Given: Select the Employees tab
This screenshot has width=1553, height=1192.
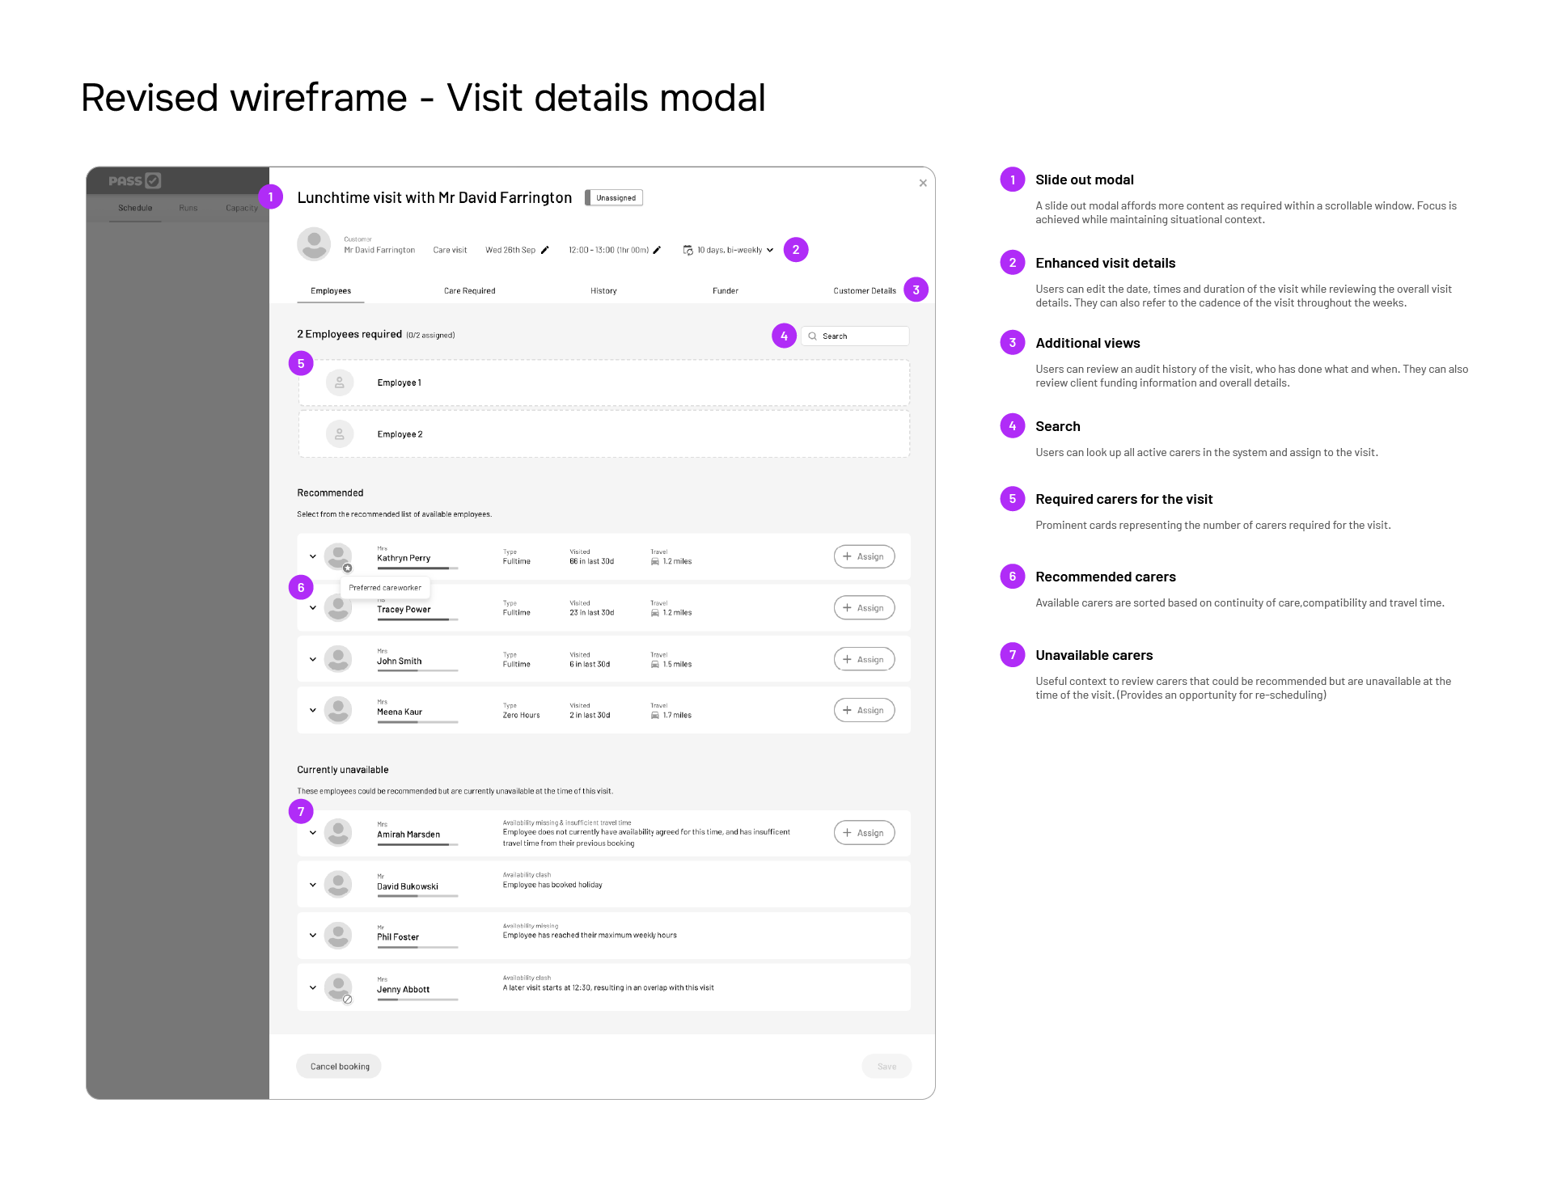Looking at the screenshot, I should [331, 291].
